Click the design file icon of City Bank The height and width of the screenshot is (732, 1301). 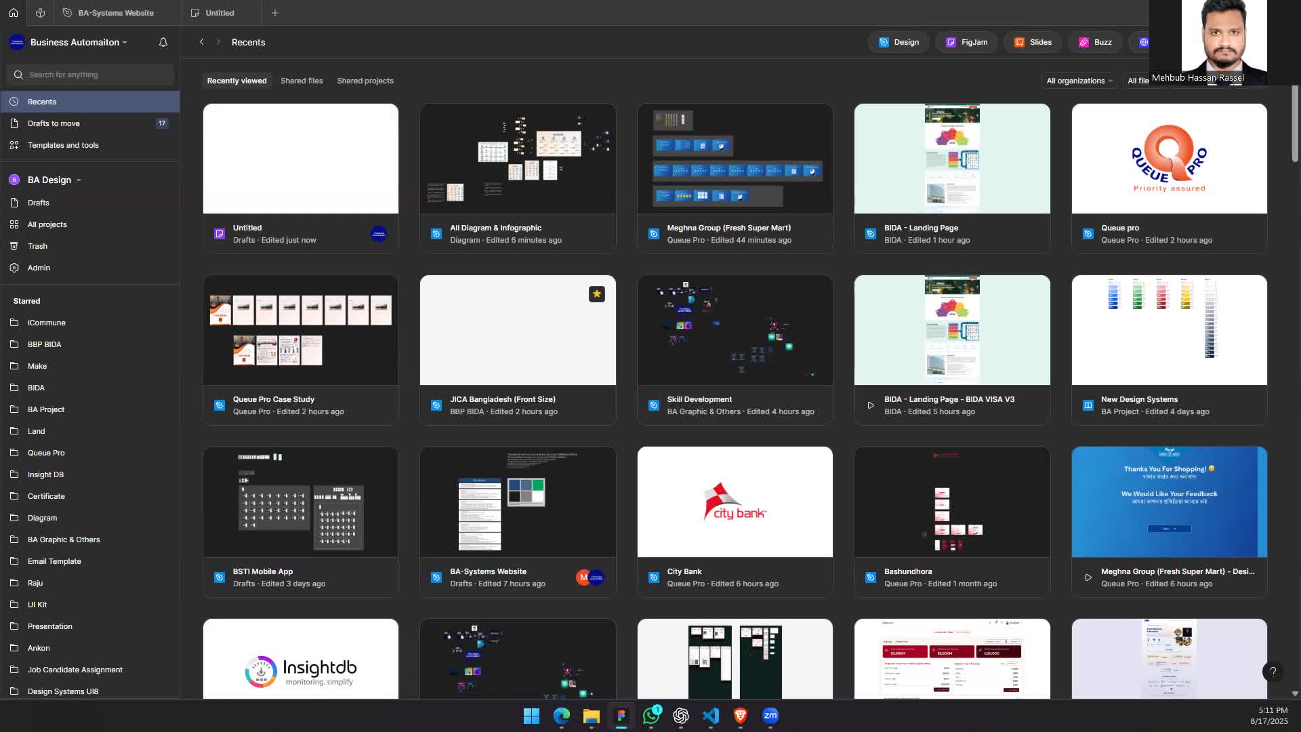(x=653, y=577)
